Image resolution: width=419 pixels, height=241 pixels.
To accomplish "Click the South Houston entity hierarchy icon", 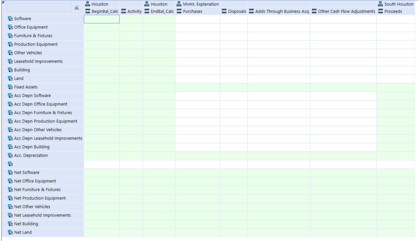I will pos(381,4).
